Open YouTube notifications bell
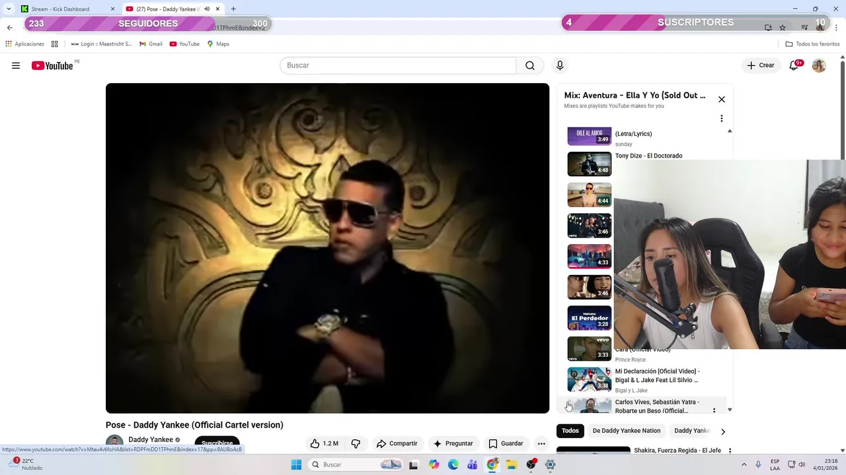 pyautogui.click(x=794, y=65)
